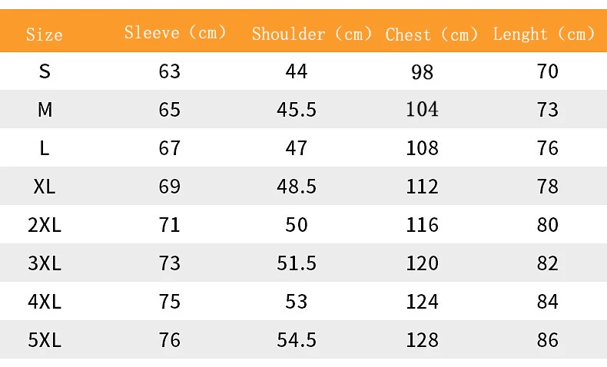The image size is (607, 367).
Task: Select the S size row label
Action: 45,71
